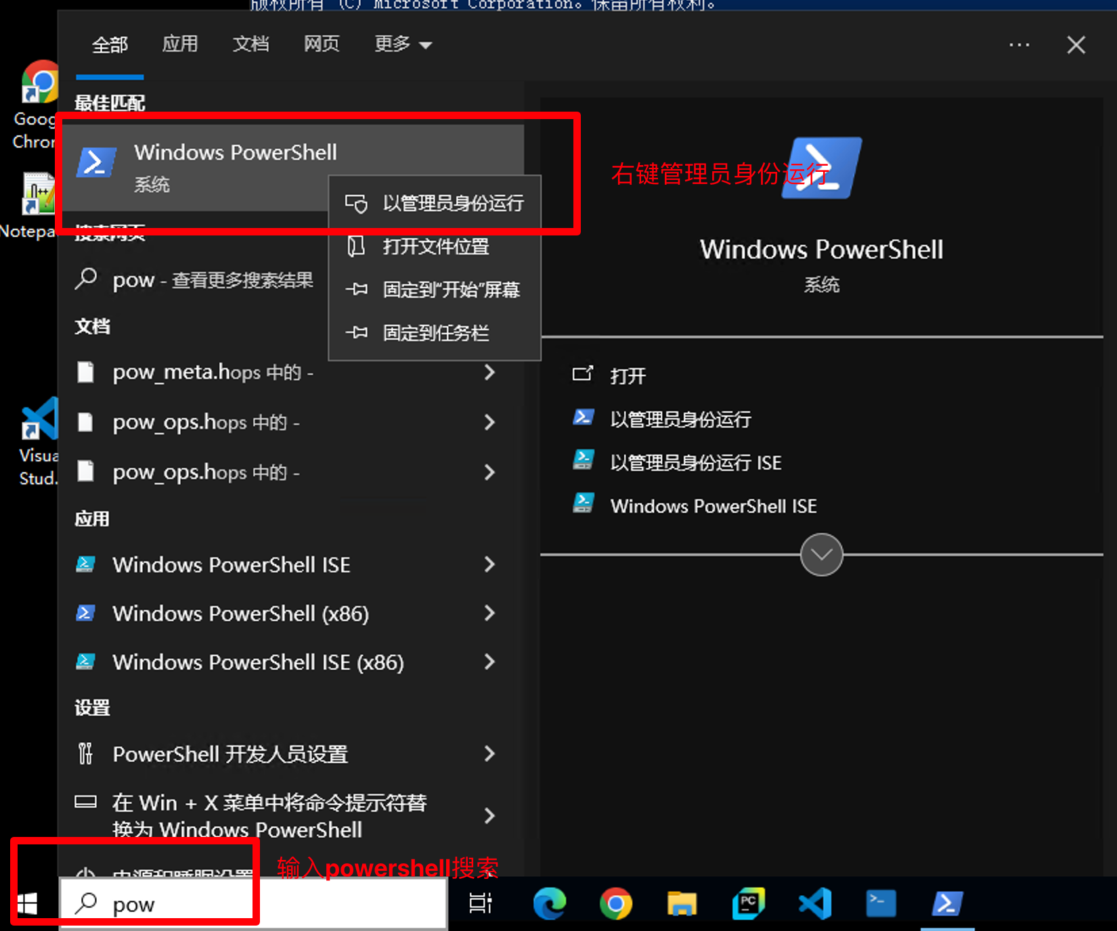
Task: Click the PowerShell icon in the taskbar
Action: pyautogui.click(x=947, y=904)
